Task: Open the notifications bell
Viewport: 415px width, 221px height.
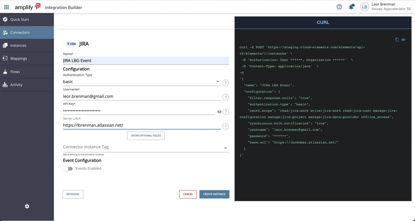Action: click(x=351, y=7)
